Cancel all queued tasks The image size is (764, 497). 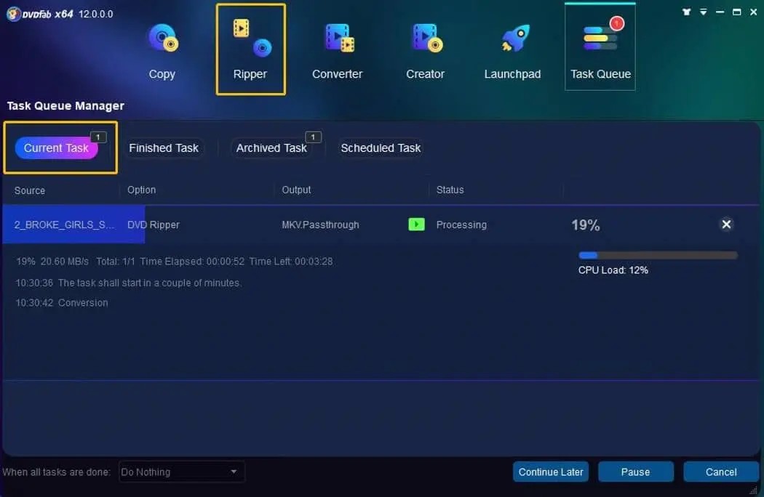[720, 472]
